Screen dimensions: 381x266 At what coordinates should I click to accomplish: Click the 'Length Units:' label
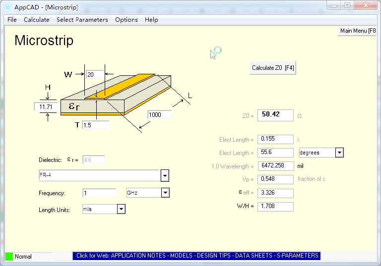pyautogui.click(x=54, y=210)
